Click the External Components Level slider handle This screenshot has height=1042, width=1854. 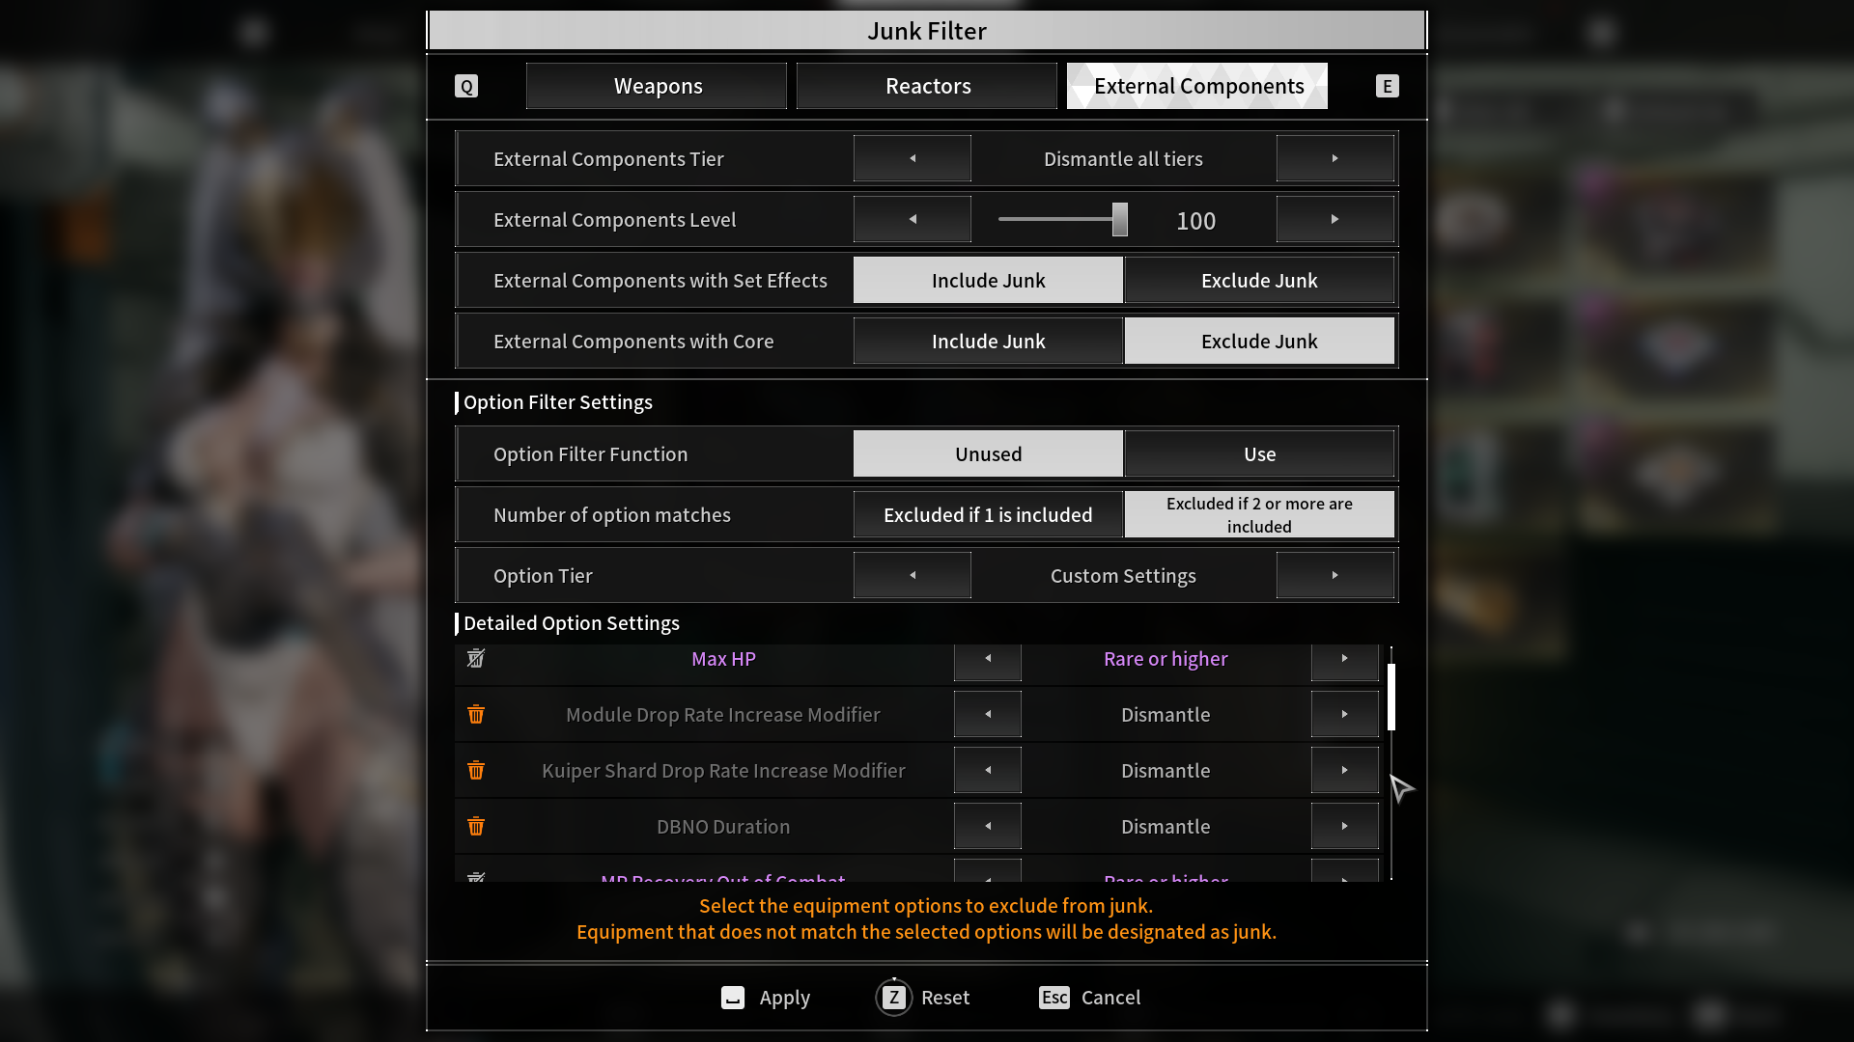[1119, 220]
